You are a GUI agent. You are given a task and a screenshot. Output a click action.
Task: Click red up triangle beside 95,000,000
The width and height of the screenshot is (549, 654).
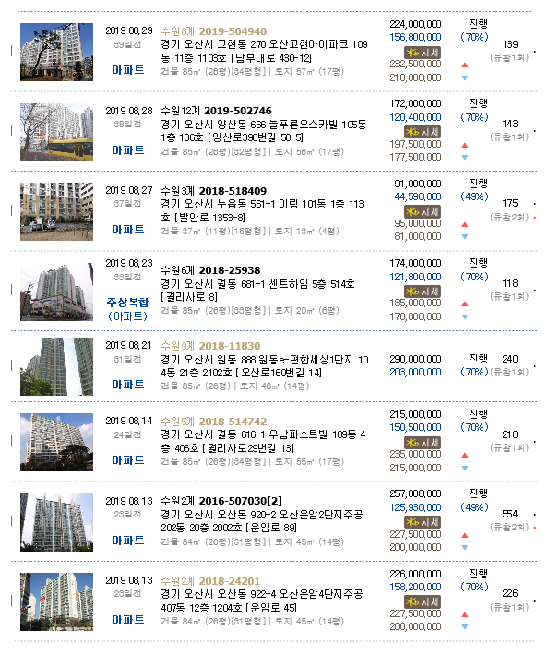(465, 224)
